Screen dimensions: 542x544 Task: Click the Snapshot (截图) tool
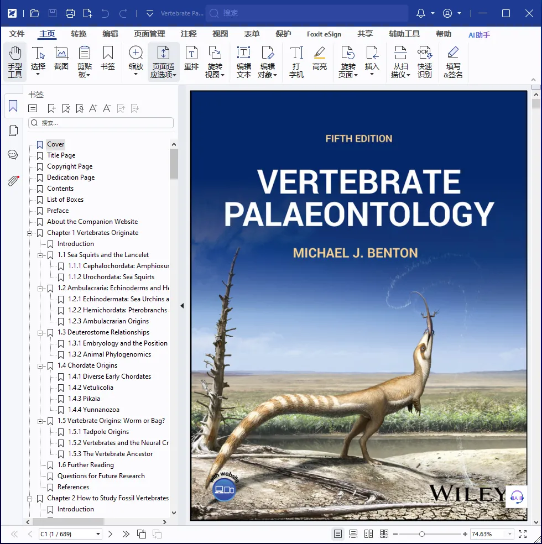click(61, 58)
